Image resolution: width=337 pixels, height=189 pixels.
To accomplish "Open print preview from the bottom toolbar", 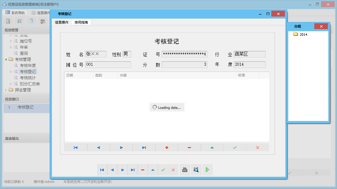I will pyautogui.click(x=196, y=170).
